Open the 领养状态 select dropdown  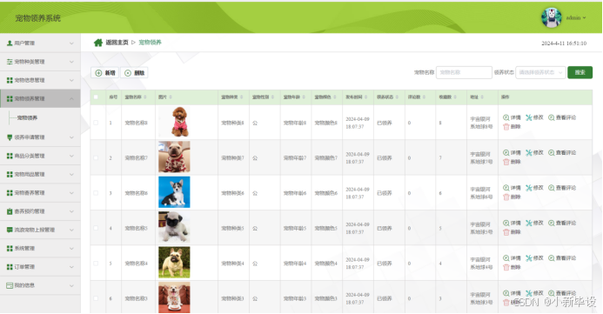click(540, 72)
